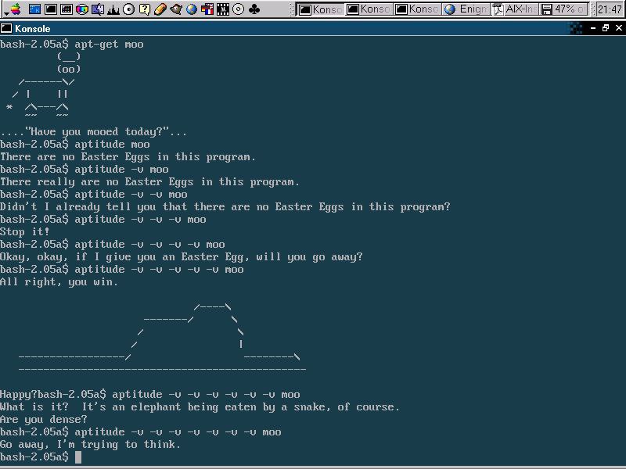Open the grey disc icon next to film strip

pyautogui.click(x=239, y=9)
